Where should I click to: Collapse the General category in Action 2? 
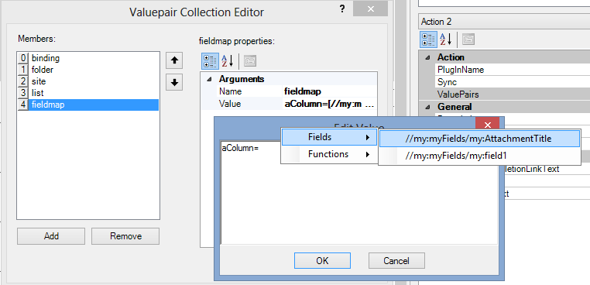pyautogui.click(x=427, y=107)
